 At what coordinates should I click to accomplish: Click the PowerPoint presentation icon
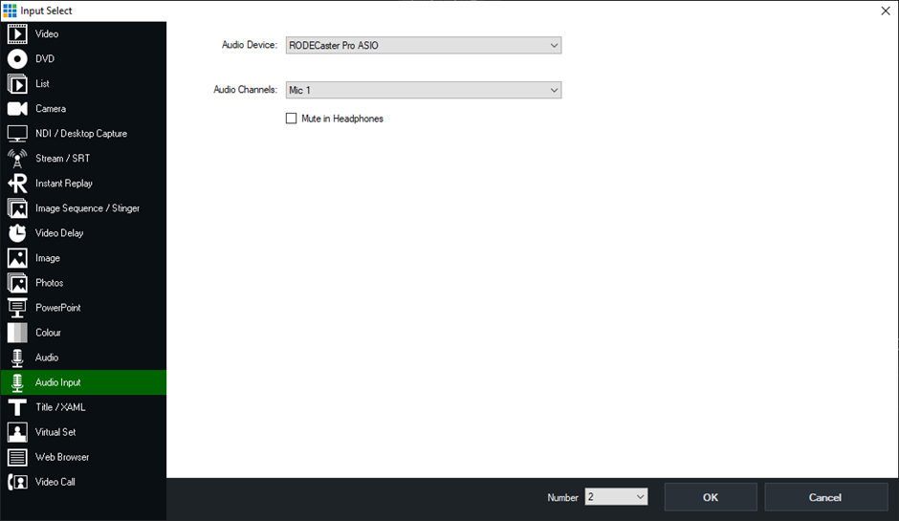tap(17, 308)
